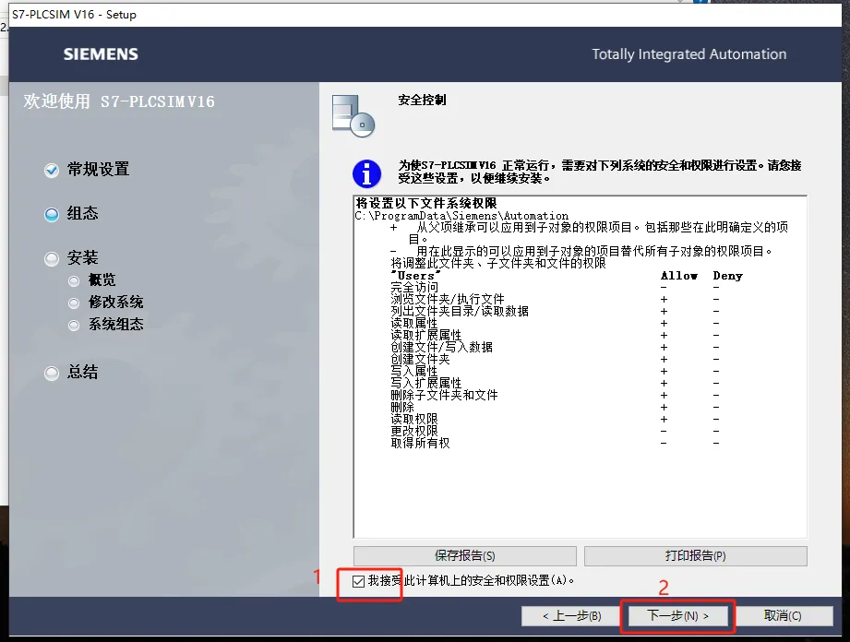Viewport: 850px width, 642px height.
Task: Click the 完全访问 permission row
Action: (555, 287)
